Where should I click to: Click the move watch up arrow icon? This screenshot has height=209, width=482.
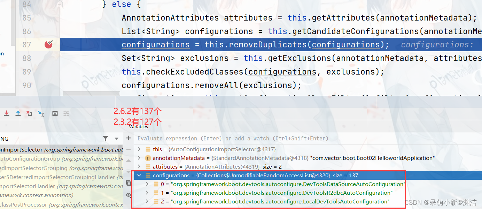pos(129,161)
